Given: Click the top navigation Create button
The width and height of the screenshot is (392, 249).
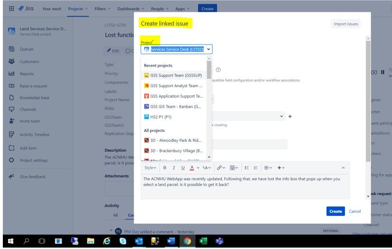Looking at the screenshot, I should point(208,9).
